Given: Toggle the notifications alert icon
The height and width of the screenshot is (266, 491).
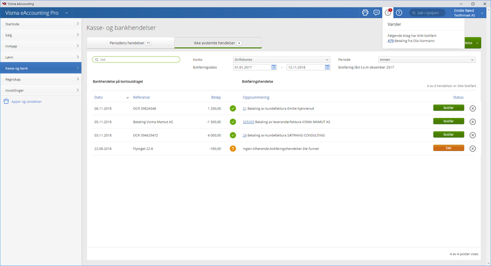Looking at the screenshot, I should (388, 13).
